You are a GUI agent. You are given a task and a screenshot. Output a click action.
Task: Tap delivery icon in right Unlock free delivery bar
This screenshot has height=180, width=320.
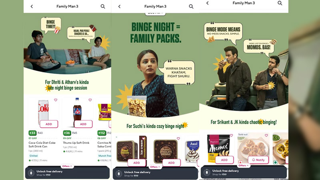[207, 172]
